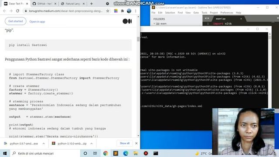
Task: Close the Natural Language tab
Action: pyautogui.click(x=84, y=3)
